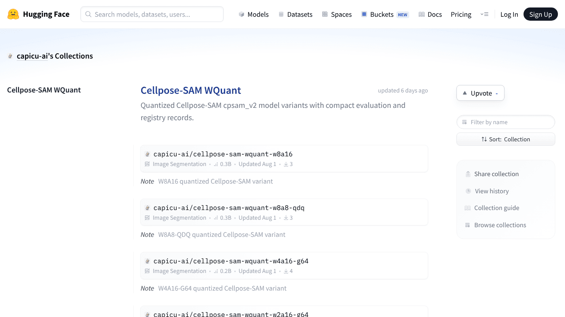Click the Buckets icon in navbar

pyautogui.click(x=364, y=14)
